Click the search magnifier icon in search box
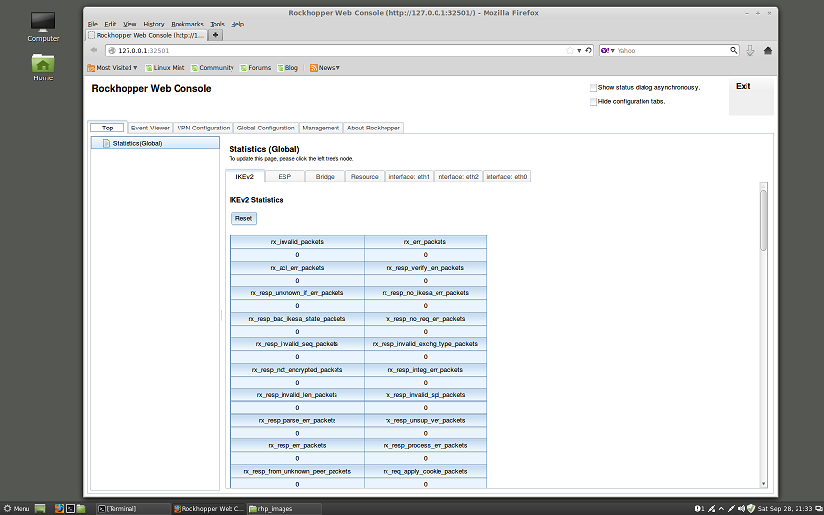Screen dimensions: 824x515 tap(733, 50)
